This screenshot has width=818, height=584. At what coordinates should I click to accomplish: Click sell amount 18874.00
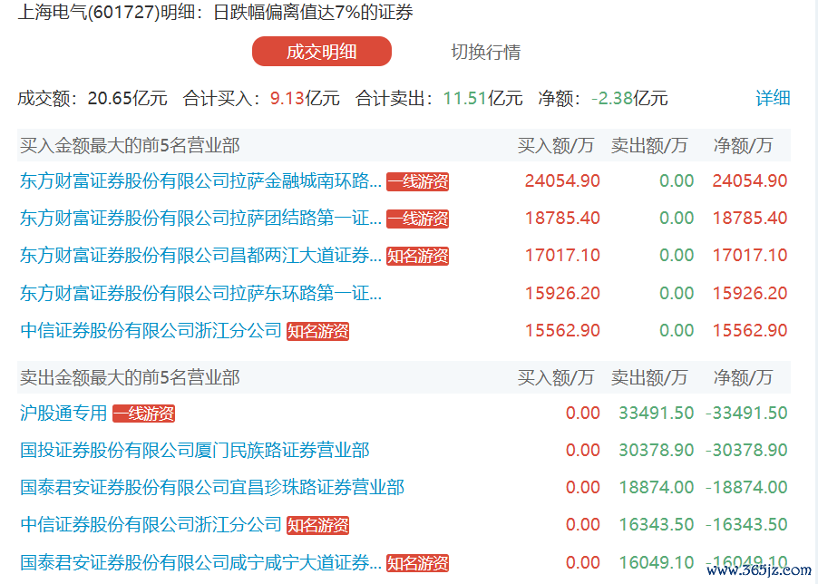(657, 488)
